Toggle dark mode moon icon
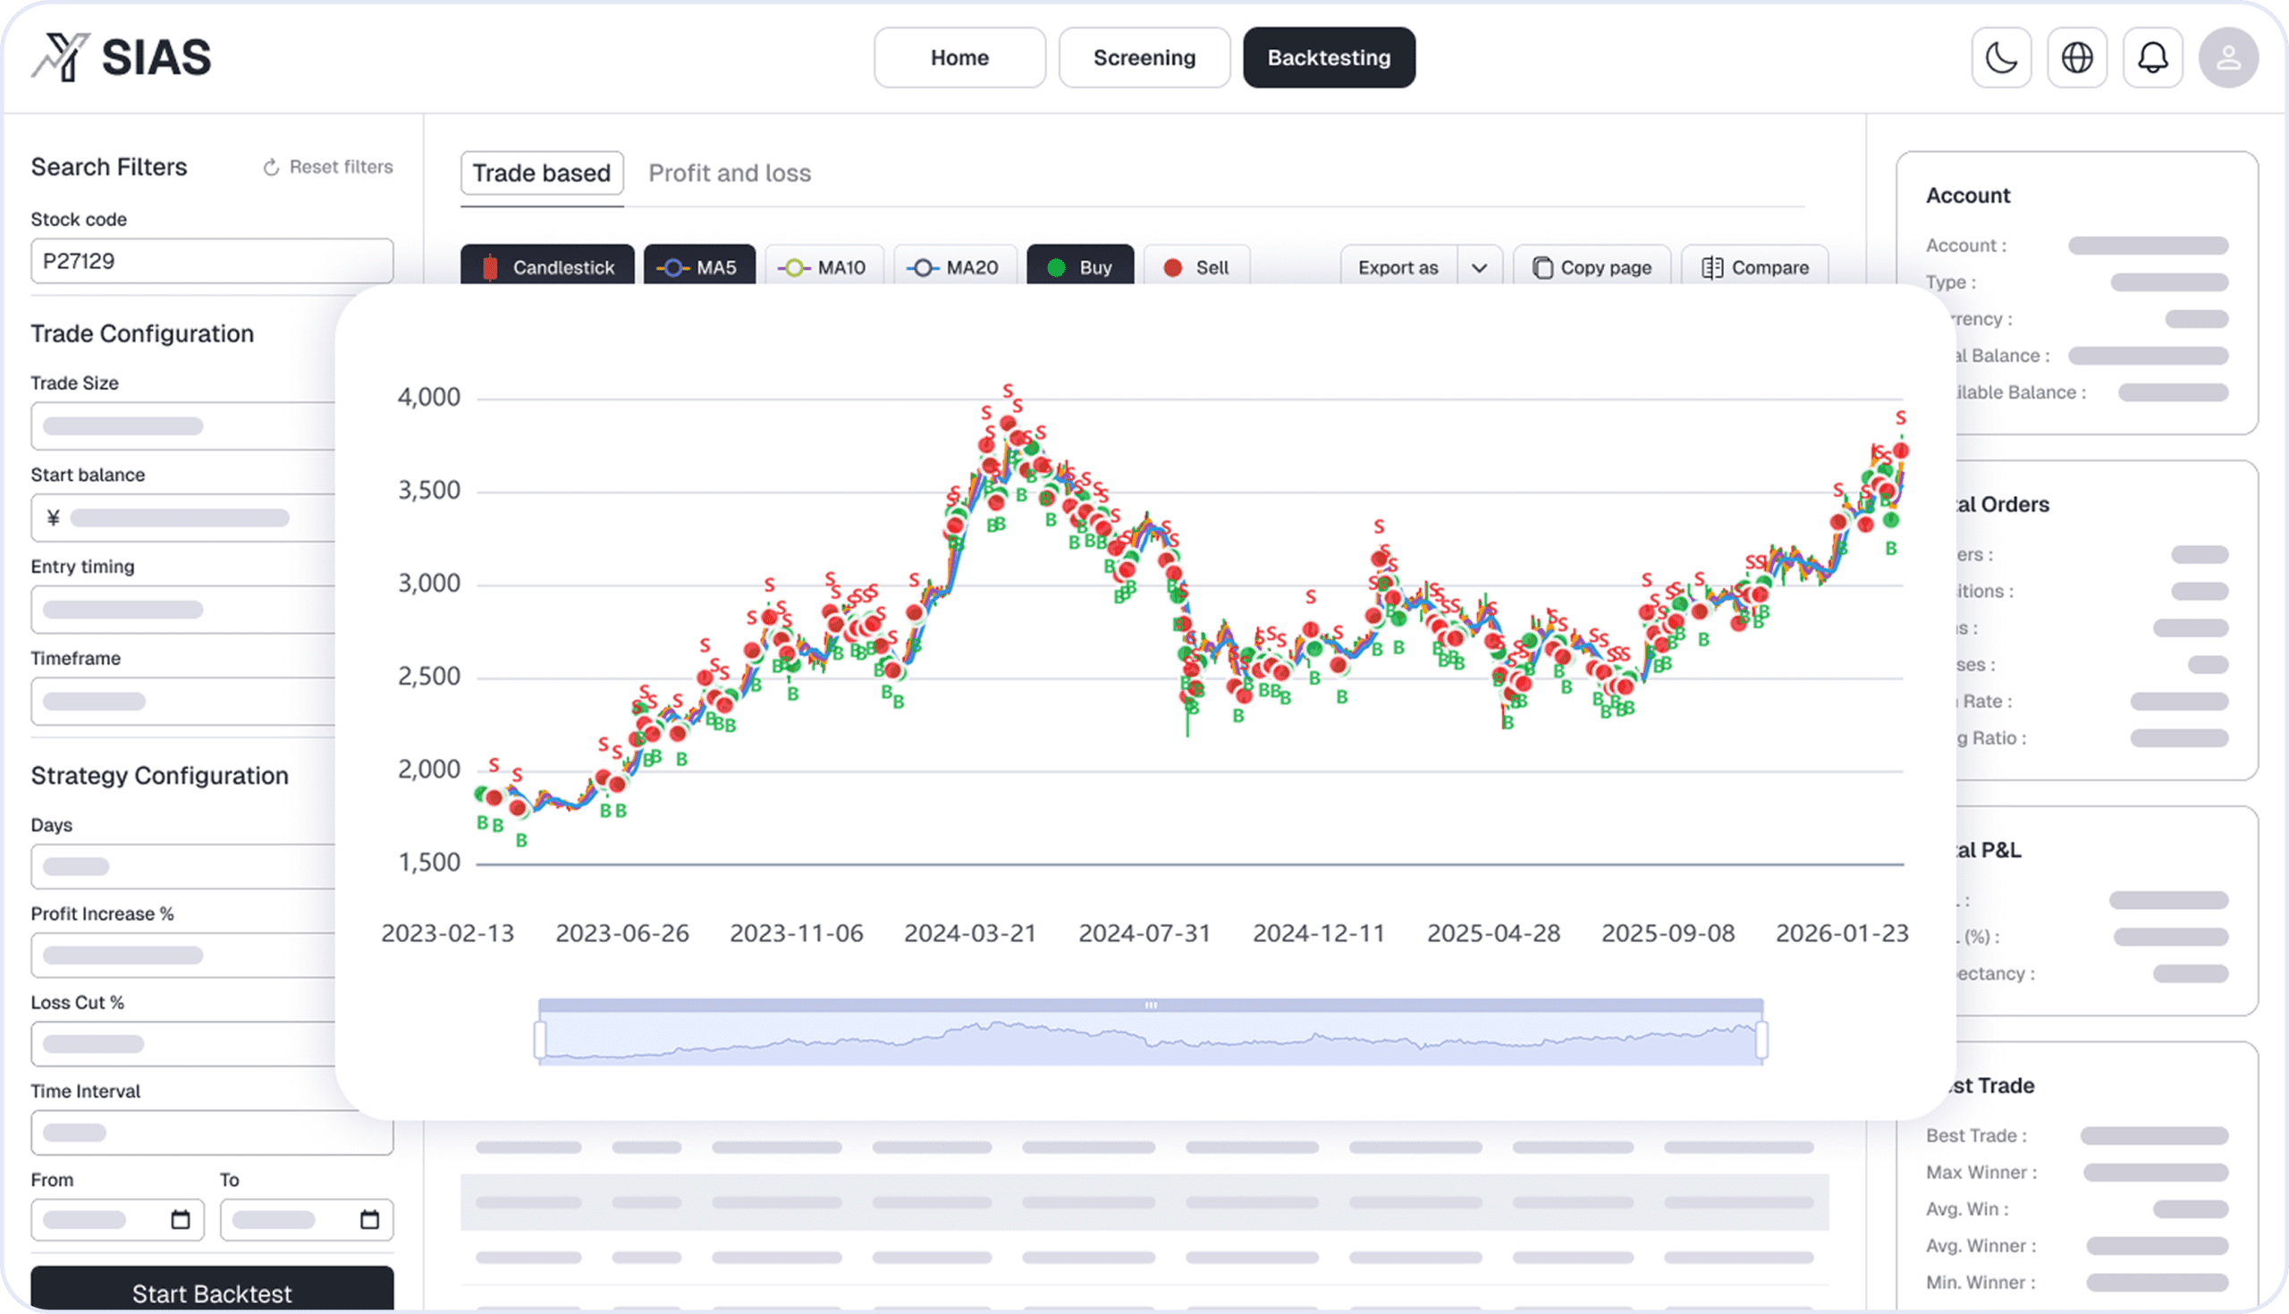Image resolution: width=2289 pixels, height=1314 pixels. click(x=2000, y=58)
